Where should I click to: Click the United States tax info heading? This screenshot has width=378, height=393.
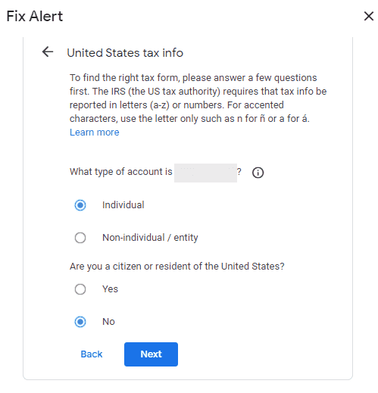tap(125, 53)
